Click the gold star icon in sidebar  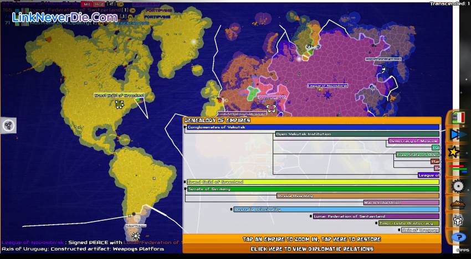454,151
